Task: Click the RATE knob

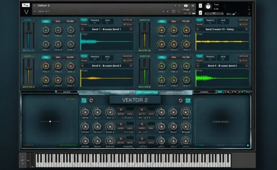Action: click(x=85, y=112)
